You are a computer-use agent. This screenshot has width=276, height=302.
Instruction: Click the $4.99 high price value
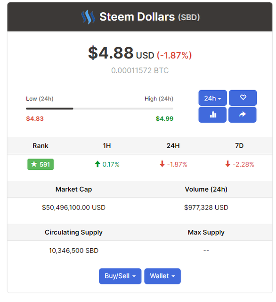pos(164,118)
